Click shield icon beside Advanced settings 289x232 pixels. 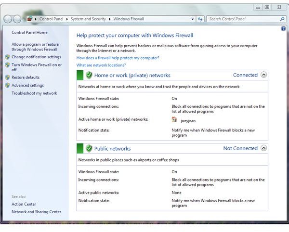(x=7, y=85)
